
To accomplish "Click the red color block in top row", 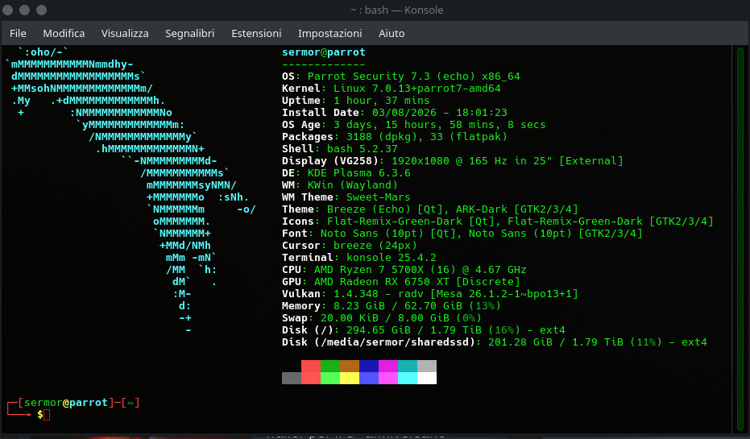I will tap(310, 367).
